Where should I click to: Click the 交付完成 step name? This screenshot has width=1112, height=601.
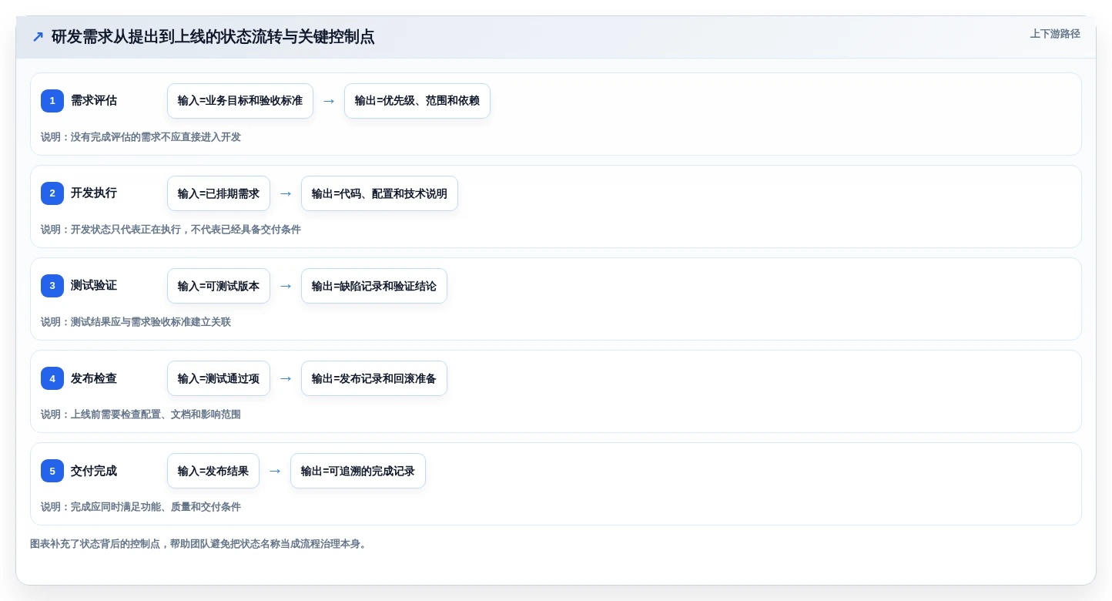94,471
